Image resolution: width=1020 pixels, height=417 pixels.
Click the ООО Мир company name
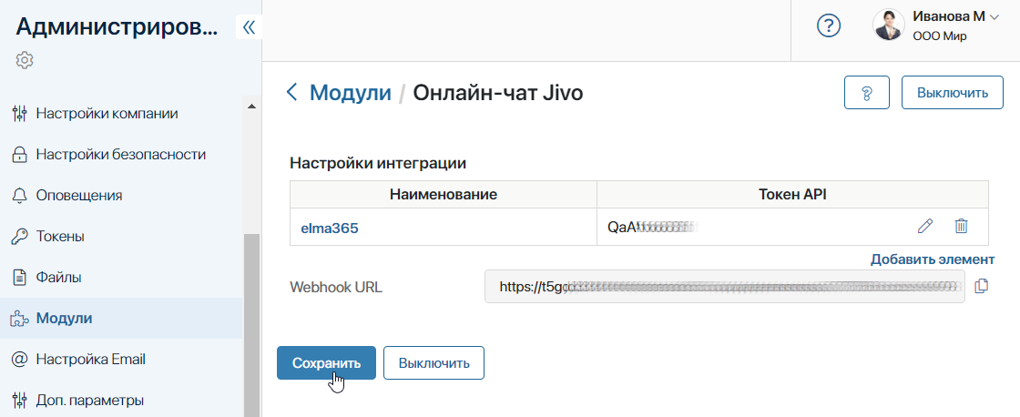939,36
